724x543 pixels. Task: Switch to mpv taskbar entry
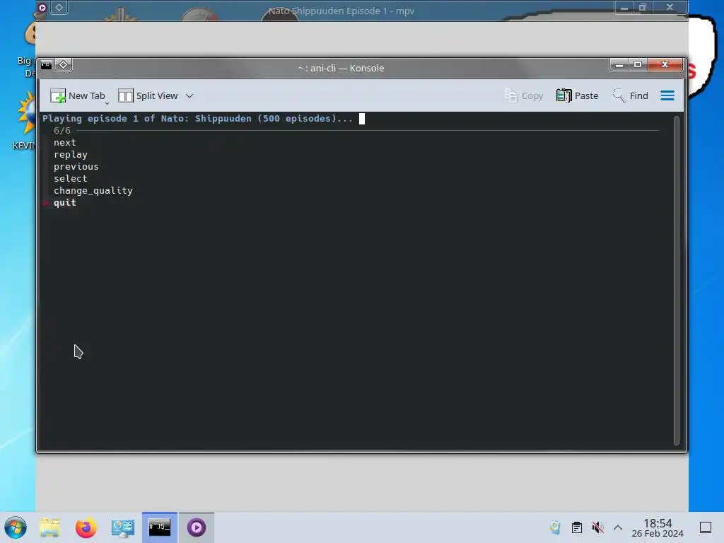pyautogui.click(x=197, y=527)
